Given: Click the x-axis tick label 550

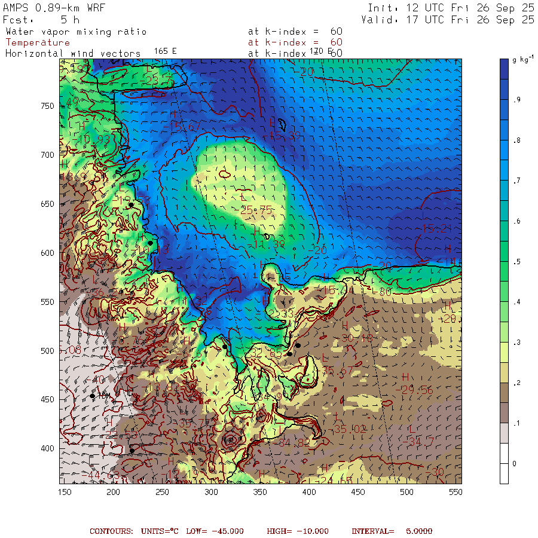Looking at the screenshot, I should click(x=456, y=492).
